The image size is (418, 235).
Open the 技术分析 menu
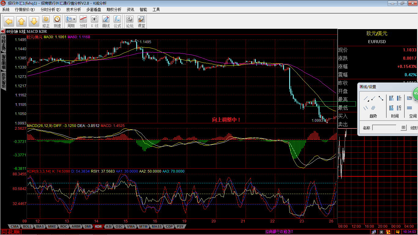(73, 9)
